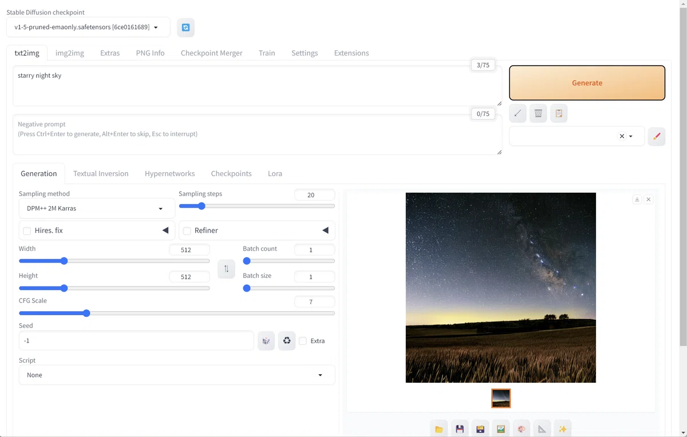Open the Checkpoints tab

click(231, 173)
